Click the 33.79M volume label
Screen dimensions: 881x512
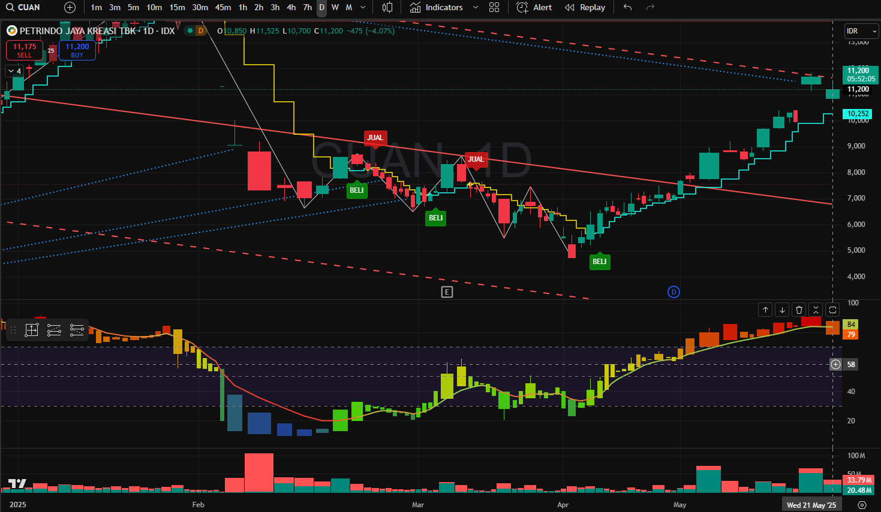pos(859,480)
